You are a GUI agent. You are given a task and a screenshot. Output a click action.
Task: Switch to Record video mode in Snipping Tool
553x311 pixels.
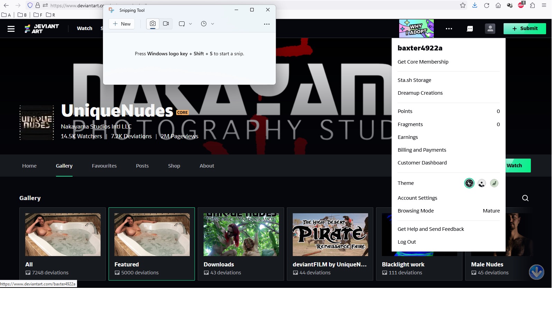coord(166,24)
